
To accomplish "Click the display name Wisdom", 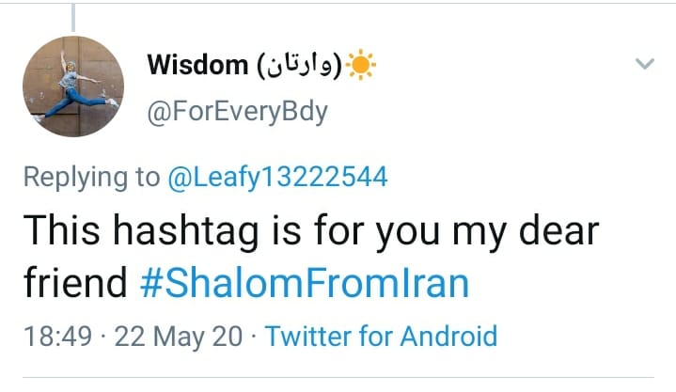I will (x=197, y=66).
